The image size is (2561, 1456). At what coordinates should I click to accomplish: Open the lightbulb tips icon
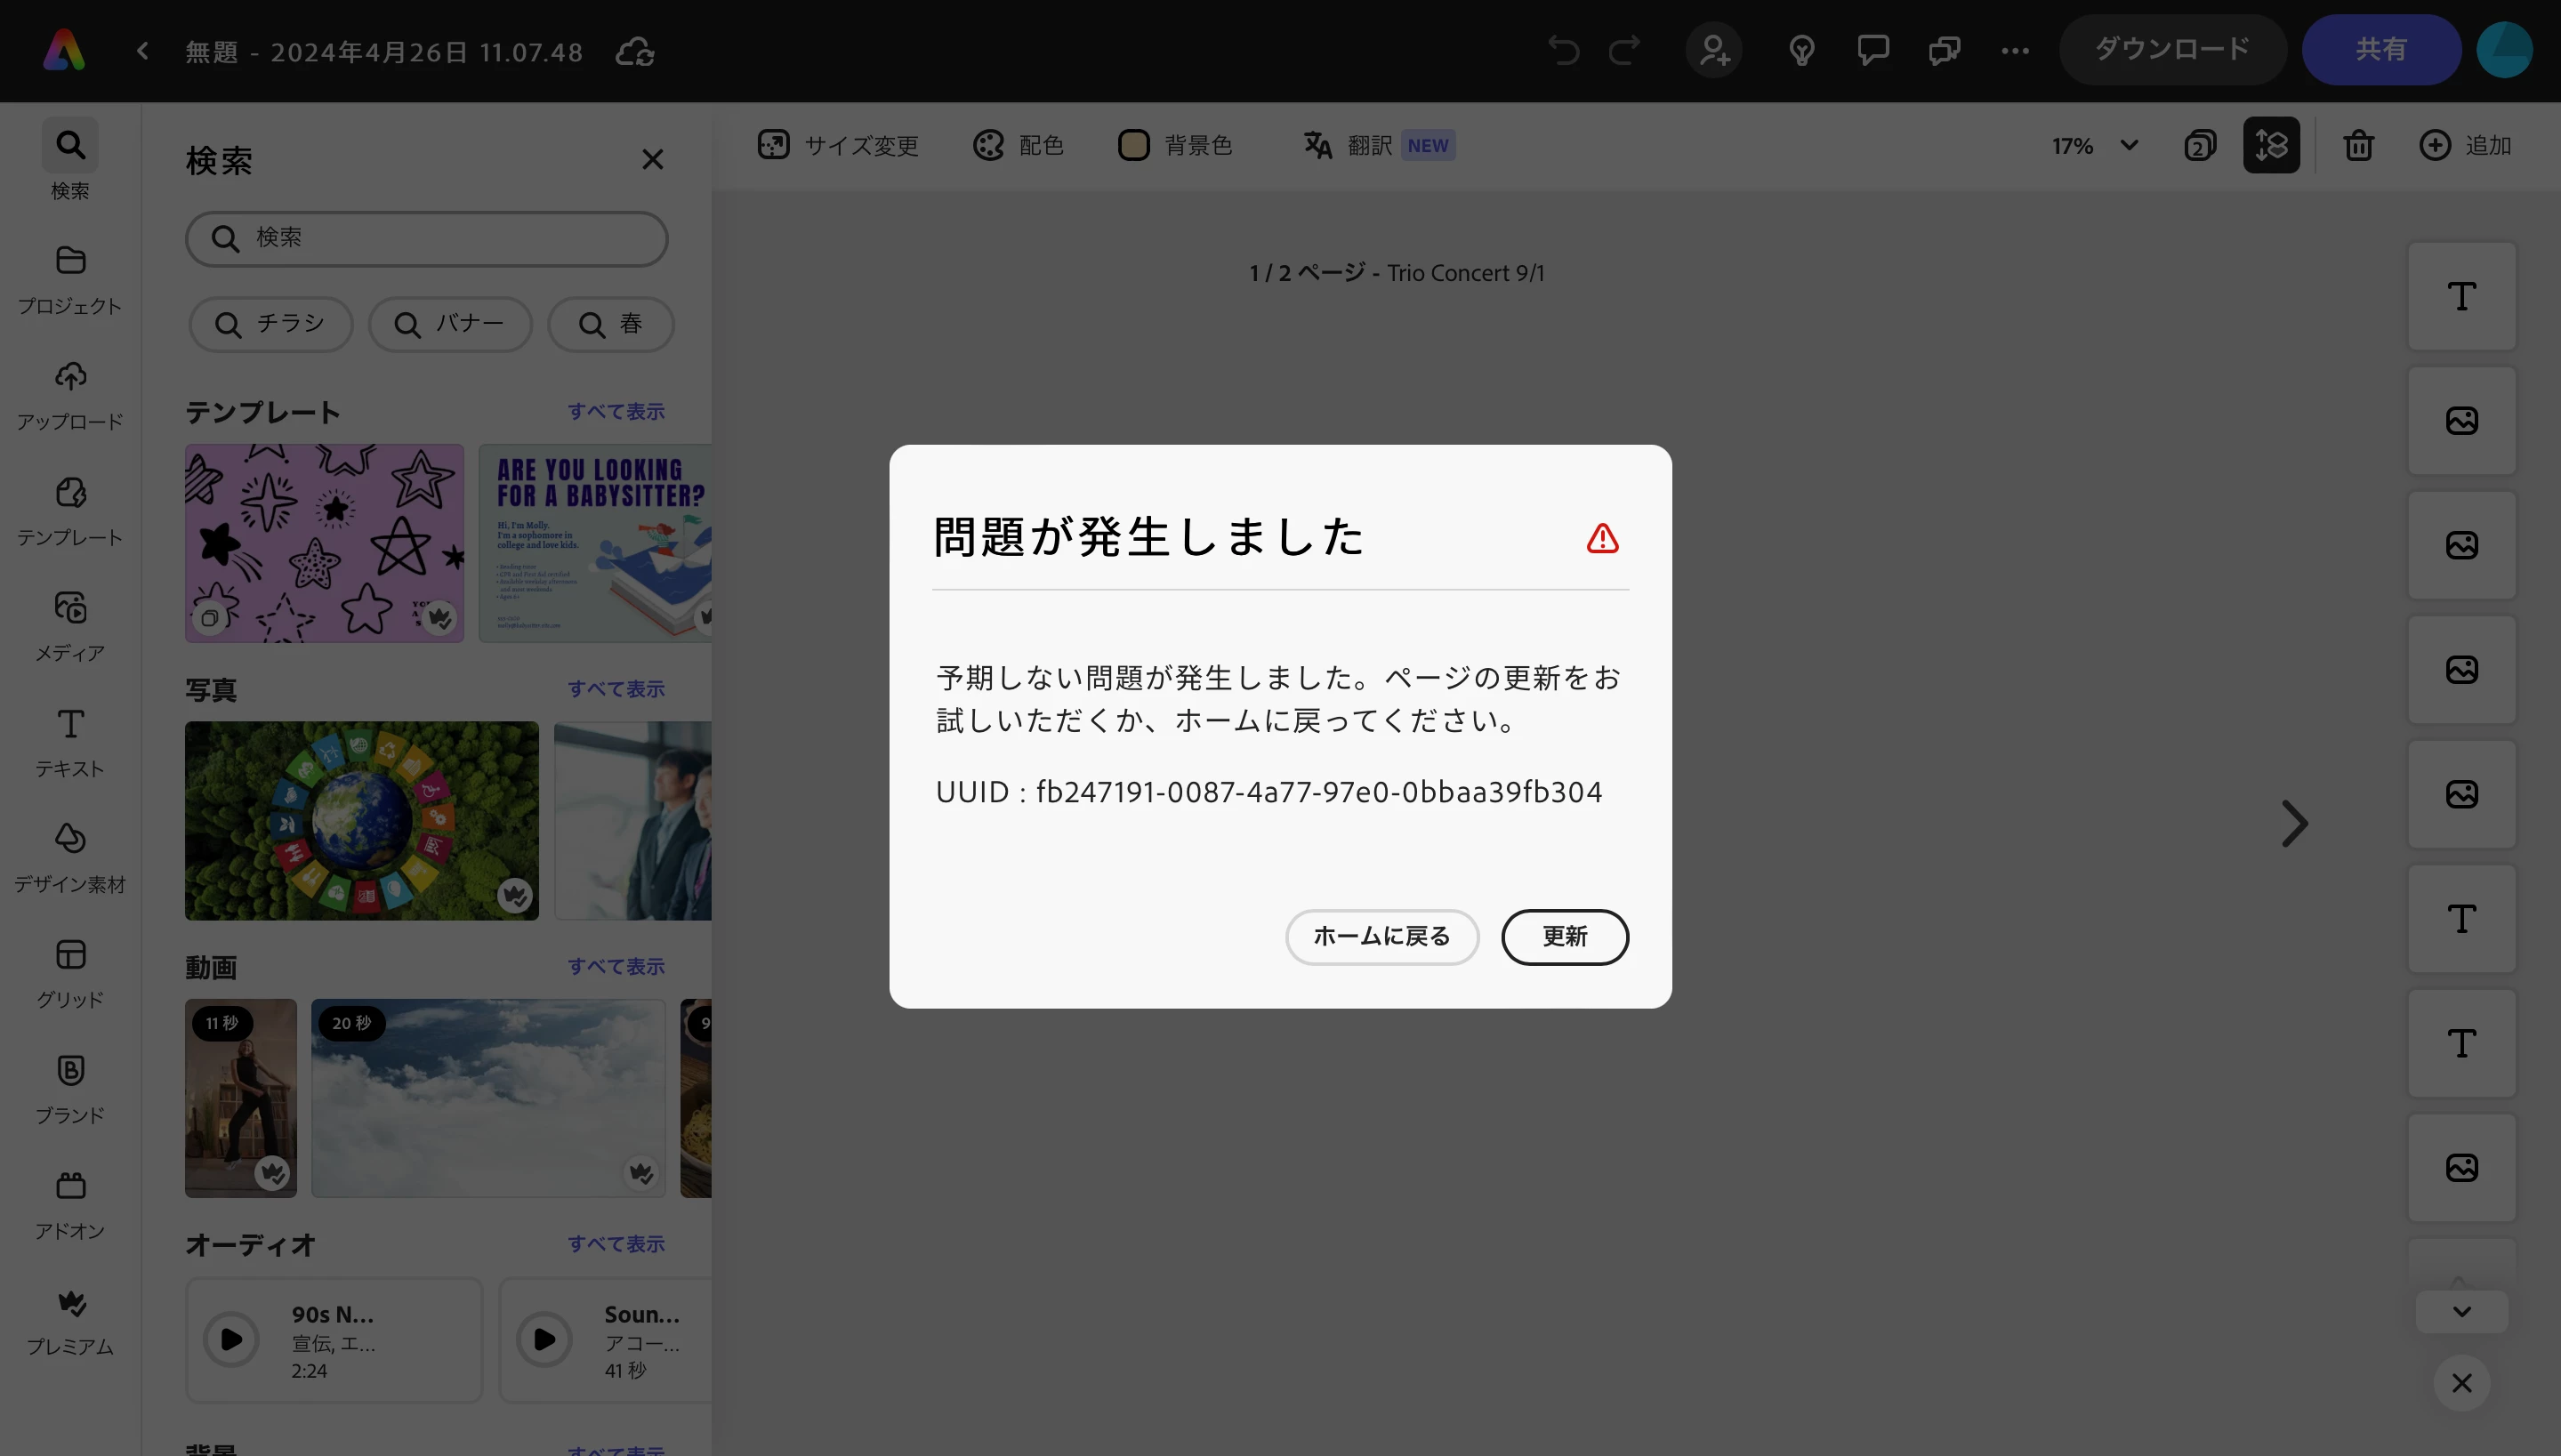click(1801, 50)
